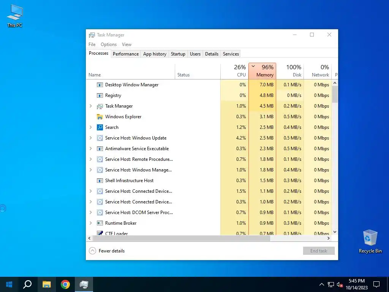Open the This PC desktop icon

[x=15, y=16]
